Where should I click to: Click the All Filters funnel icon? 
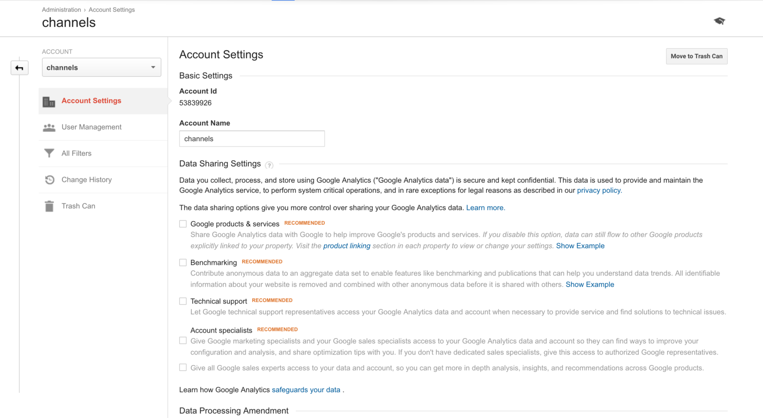pos(49,153)
